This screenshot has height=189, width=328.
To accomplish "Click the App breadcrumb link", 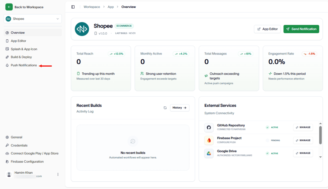I will point(111,7).
